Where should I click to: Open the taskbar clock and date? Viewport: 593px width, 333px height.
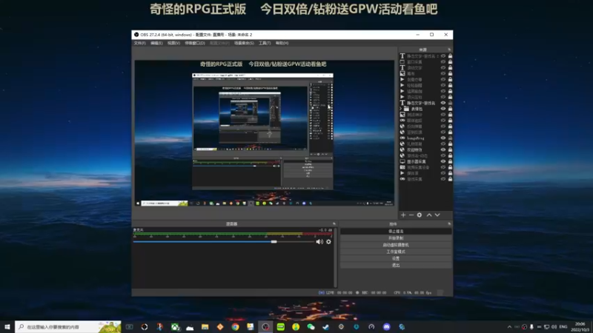click(580, 327)
